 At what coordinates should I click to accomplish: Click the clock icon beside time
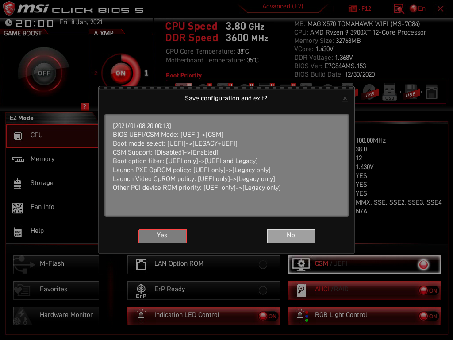pyautogui.click(x=8, y=23)
